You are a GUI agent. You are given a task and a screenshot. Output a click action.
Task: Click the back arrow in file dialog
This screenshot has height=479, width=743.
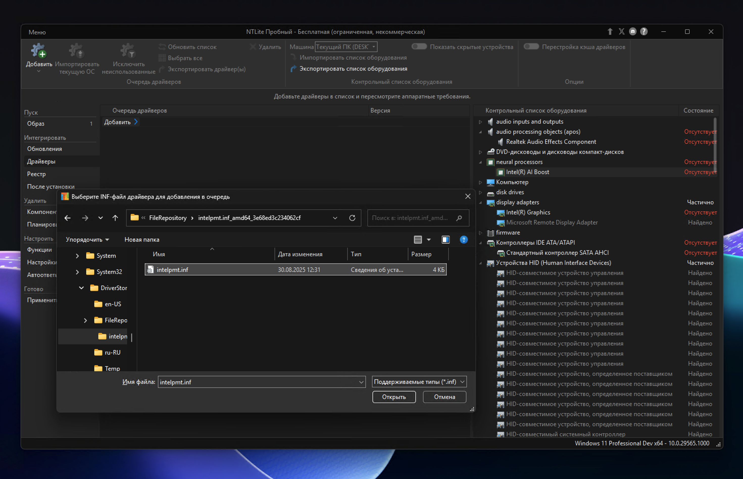click(68, 218)
